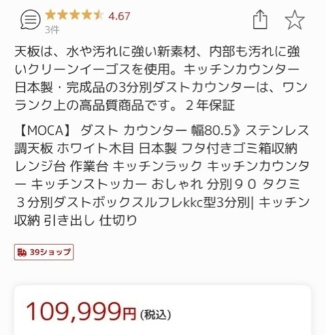
Task: Click the red truck icon in the 39ショップ badge
Action: tap(22, 253)
